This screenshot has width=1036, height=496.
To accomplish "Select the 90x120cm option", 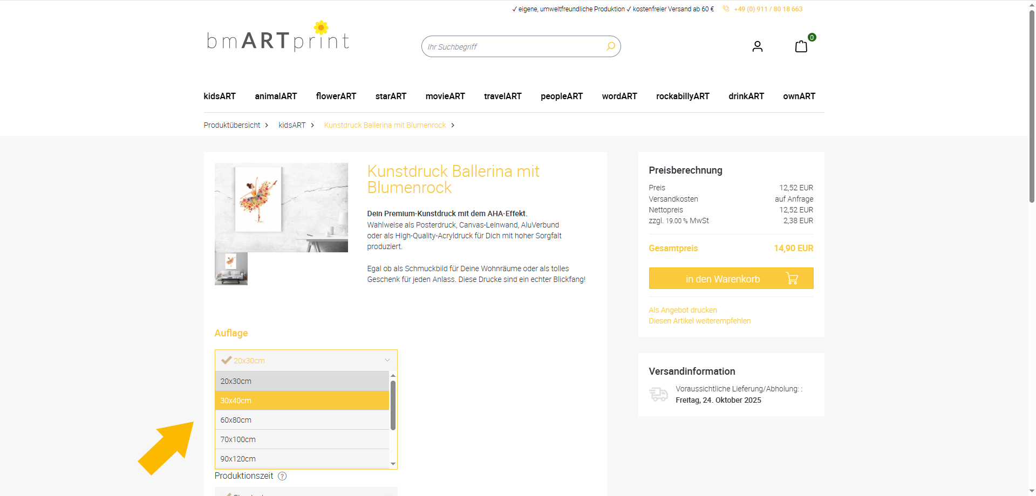I will pyautogui.click(x=302, y=459).
